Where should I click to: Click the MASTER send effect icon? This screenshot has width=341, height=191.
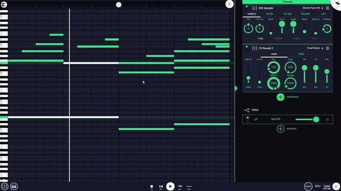point(256,119)
